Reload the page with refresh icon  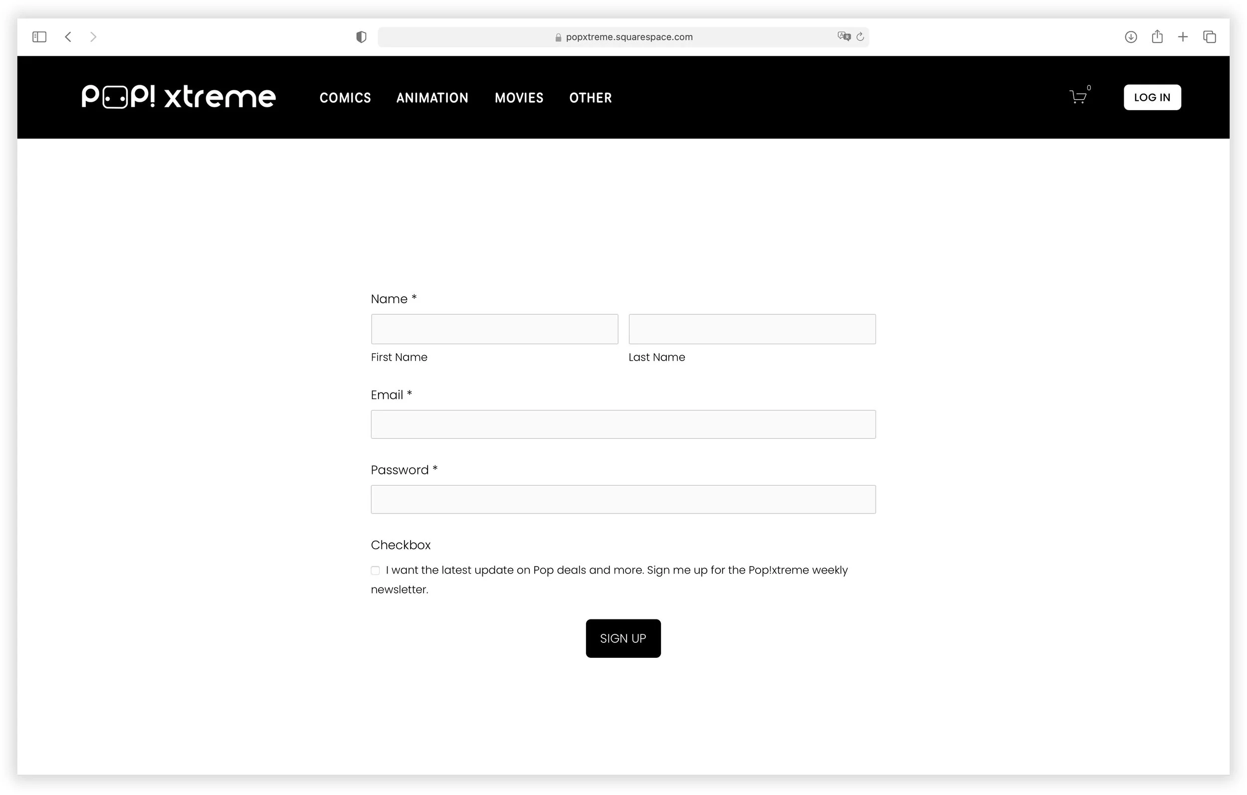(860, 37)
